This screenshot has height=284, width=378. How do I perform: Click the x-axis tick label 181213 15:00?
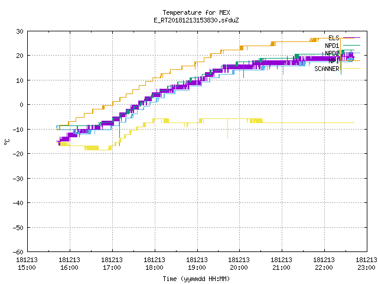click(27, 264)
